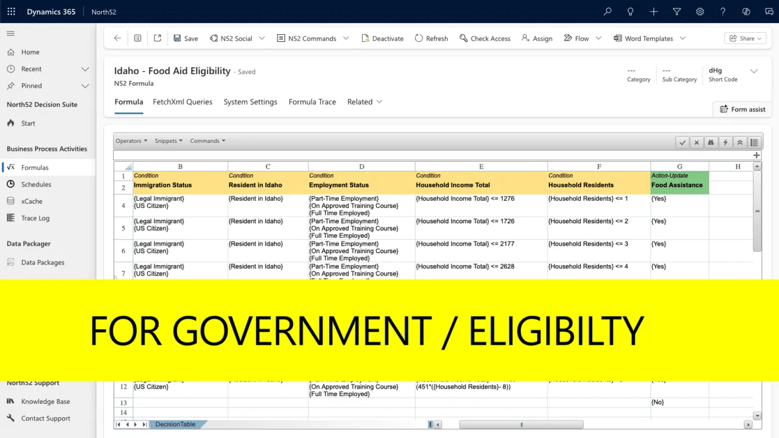Open the Snippets dropdown menu
This screenshot has width=779, height=438.
169,141
